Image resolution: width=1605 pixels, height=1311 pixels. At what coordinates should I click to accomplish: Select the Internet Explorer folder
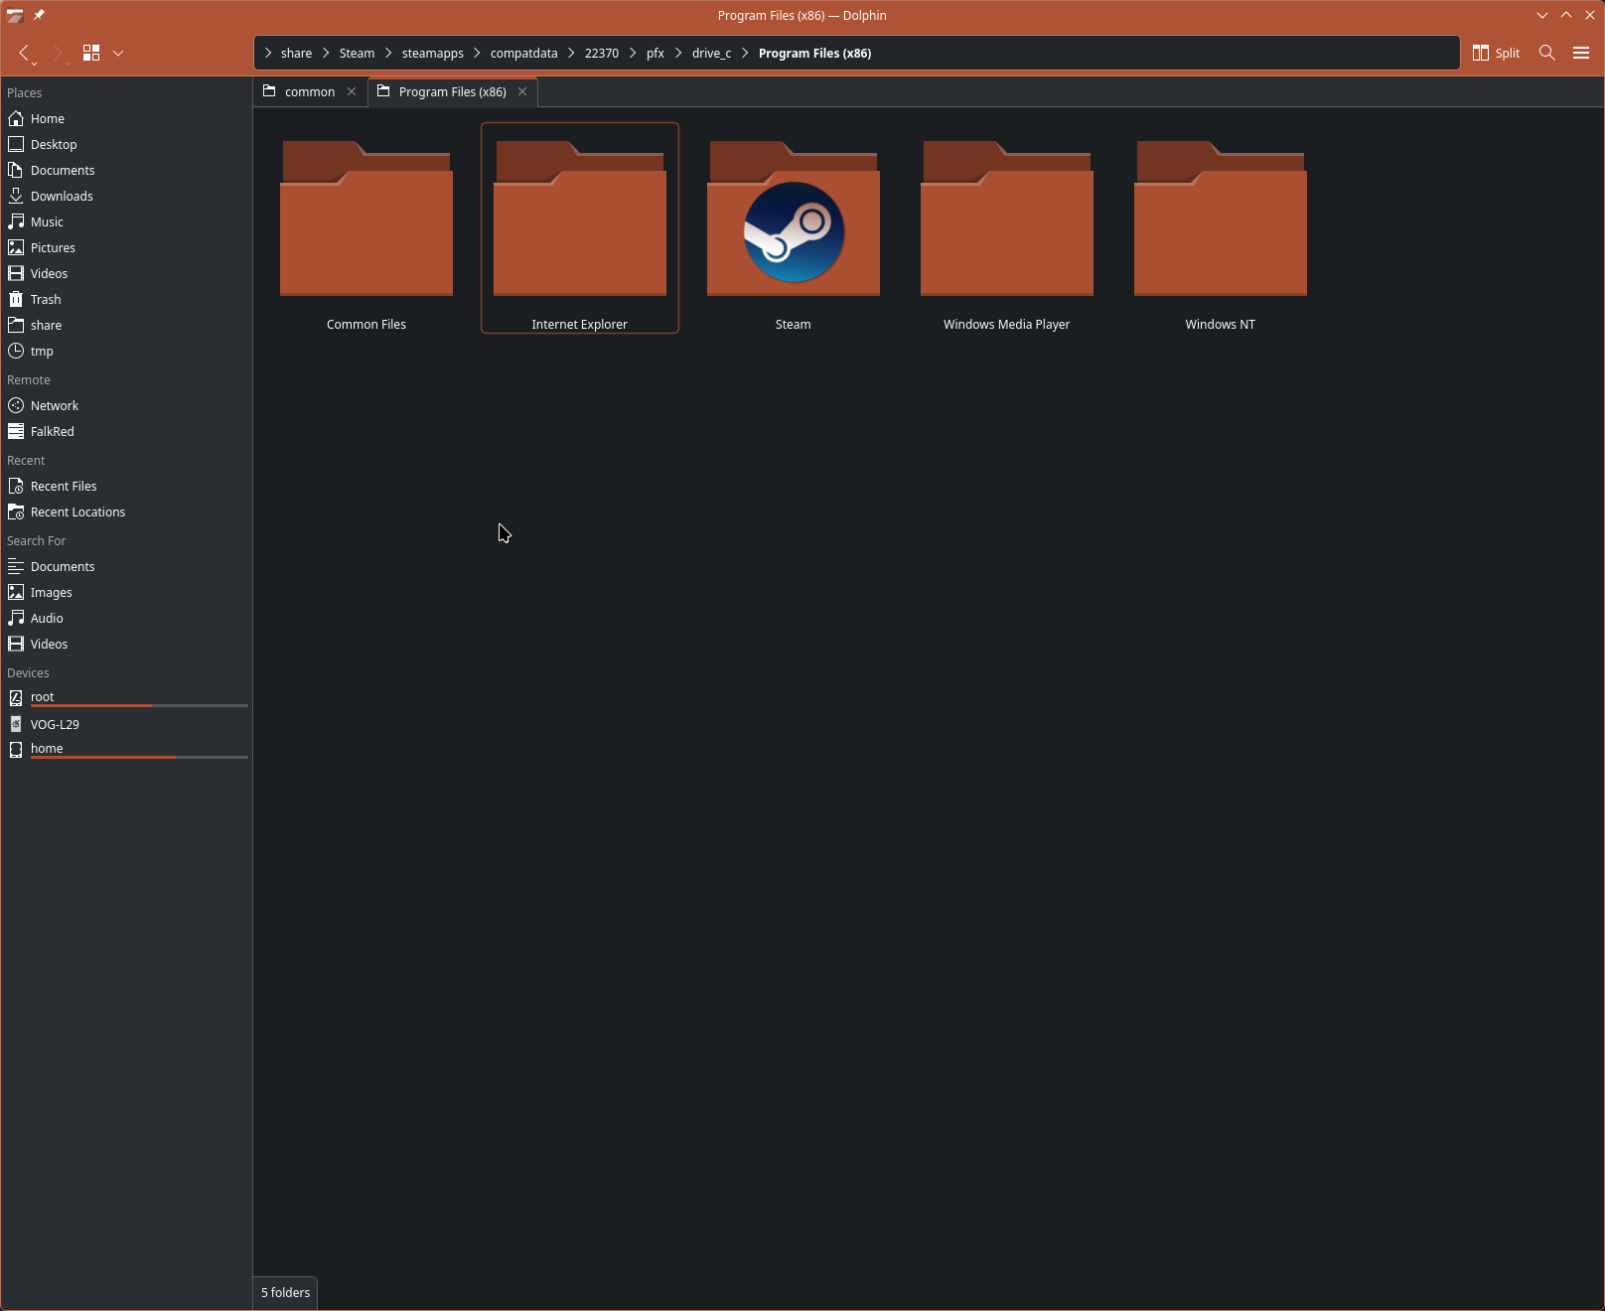[x=580, y=228]
